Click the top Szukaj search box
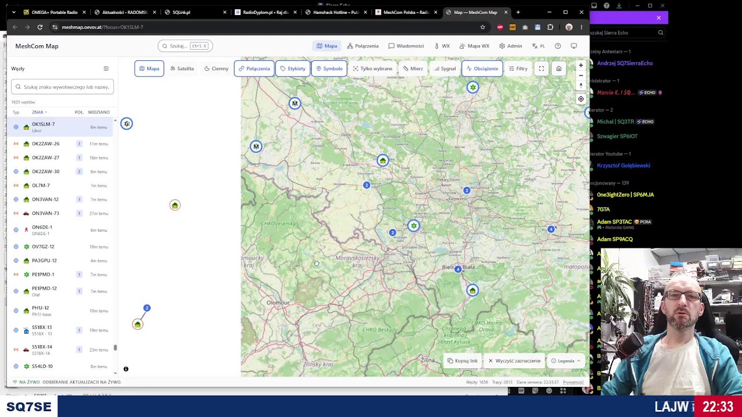The height and width of the screenshot is (417, 742). pyautogui.click(x=185, y=46)
